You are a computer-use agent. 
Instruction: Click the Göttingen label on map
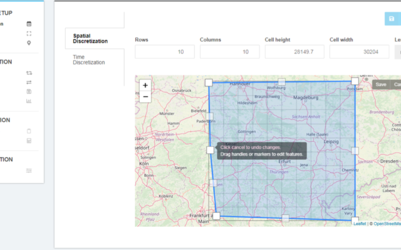click(247, 132)
